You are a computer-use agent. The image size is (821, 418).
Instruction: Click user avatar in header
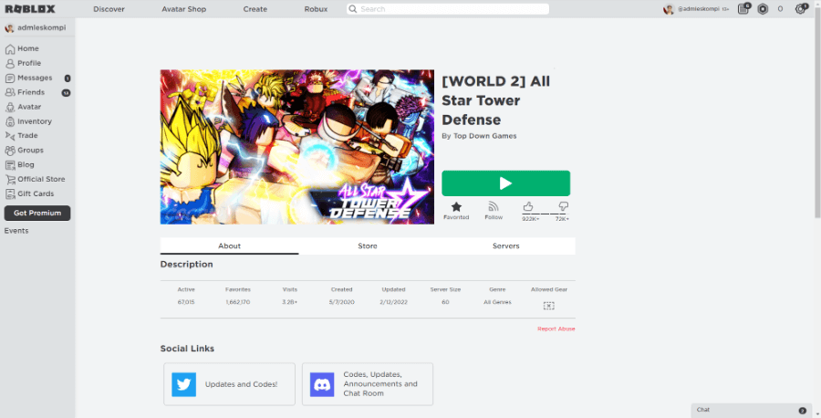click(x=669, y=9)
